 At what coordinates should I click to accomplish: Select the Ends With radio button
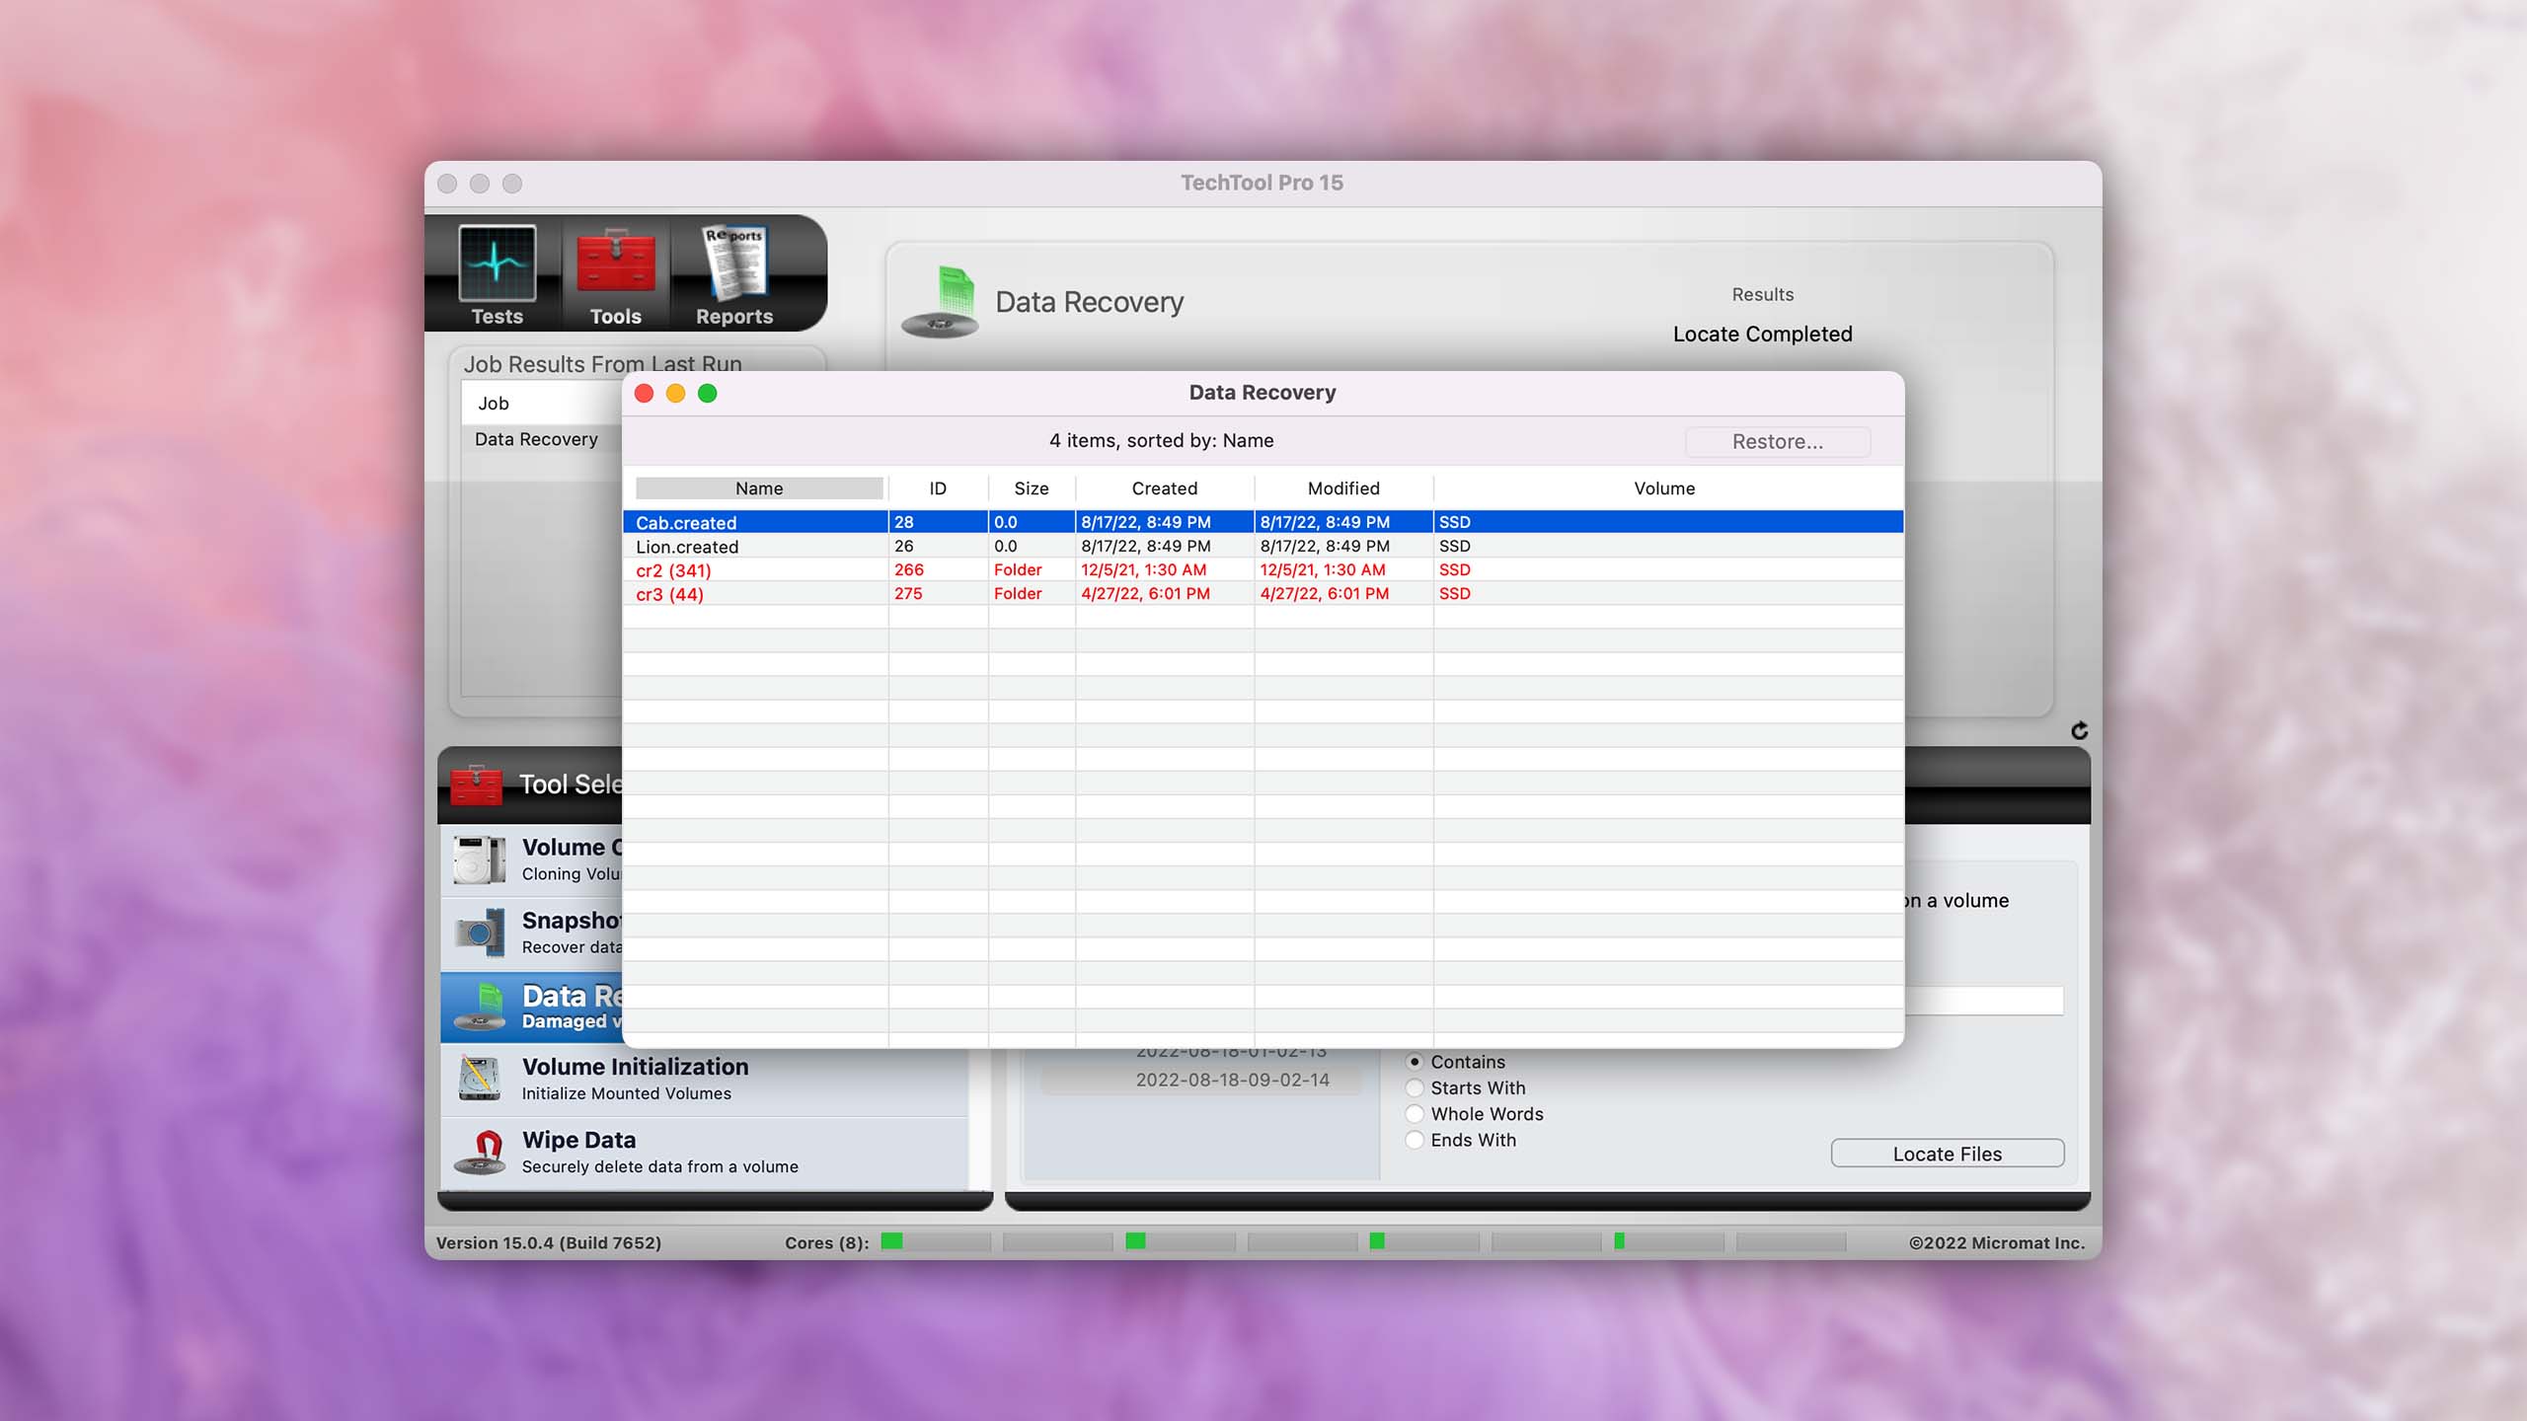coord(1415,1140)
